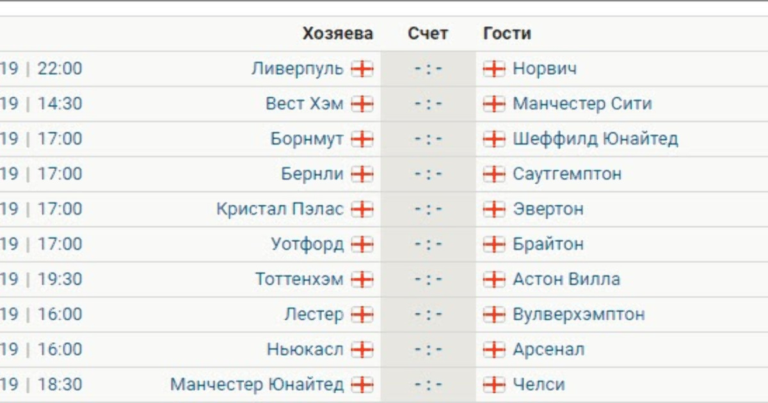Viewport: 768px width, 403px height.
Task: Open the Ливерпуль team link
Action: 298,68
